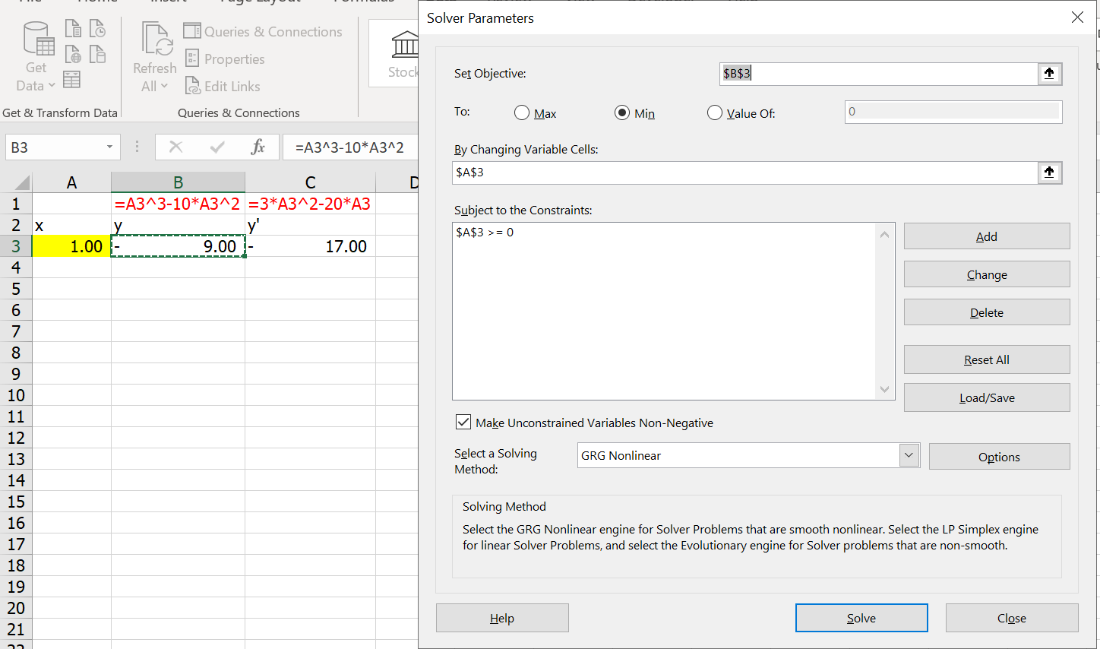Image resolution: width=1100 pixels, height=649 pixels.
Task: Click the Solve button
Action: coord(861,617)
